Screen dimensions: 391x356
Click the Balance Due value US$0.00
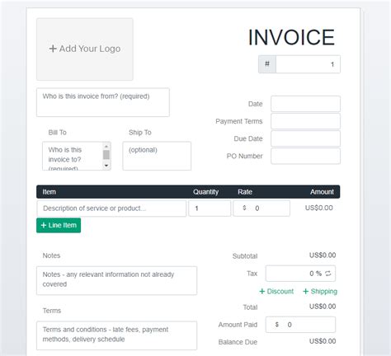pos(323,341)
